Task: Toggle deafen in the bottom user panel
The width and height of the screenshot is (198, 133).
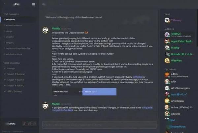Action: tap(29, 124)
